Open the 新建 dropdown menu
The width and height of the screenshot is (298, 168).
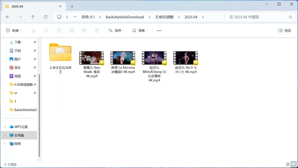pos(14,31)
